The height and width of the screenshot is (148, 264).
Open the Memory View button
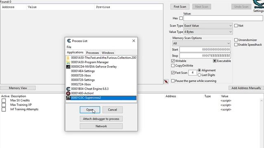click(x=18, y=88)
